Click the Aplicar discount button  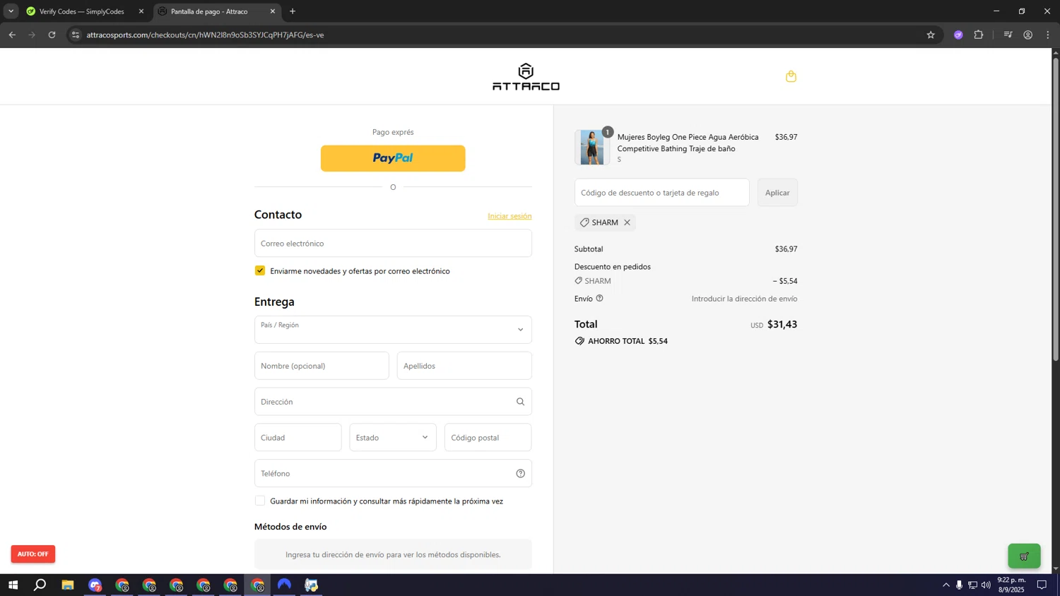777,193
